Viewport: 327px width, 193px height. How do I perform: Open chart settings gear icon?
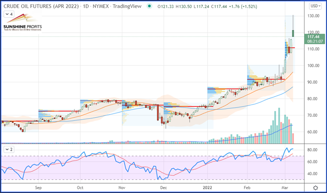(315, 188)
